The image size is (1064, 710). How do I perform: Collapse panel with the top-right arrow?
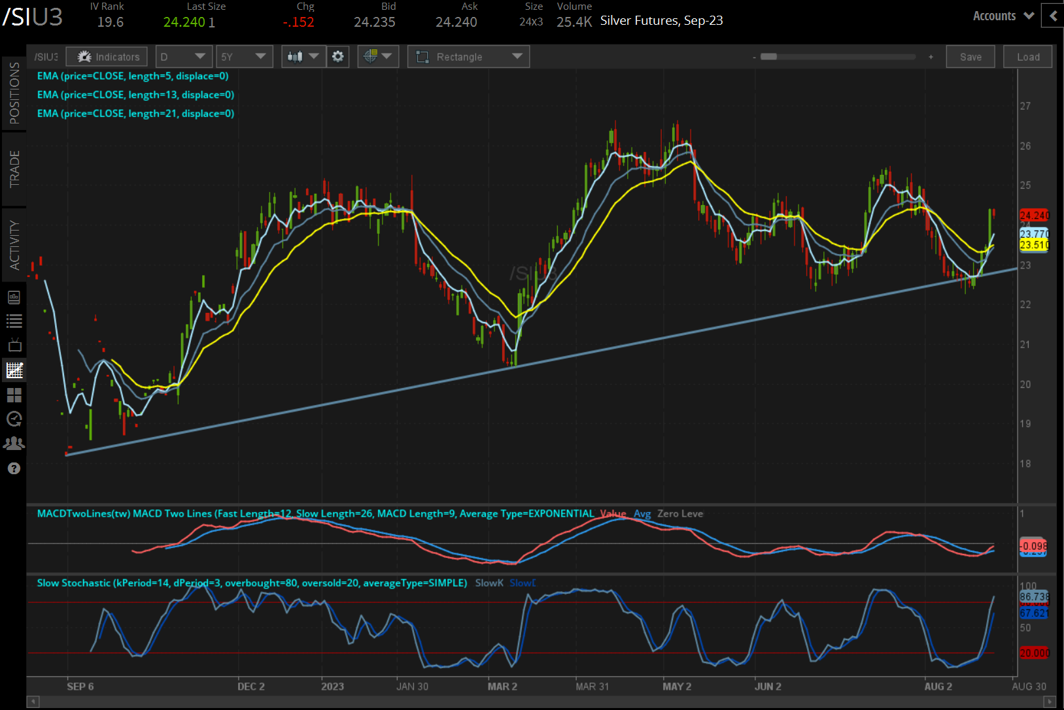point(1053,16)
